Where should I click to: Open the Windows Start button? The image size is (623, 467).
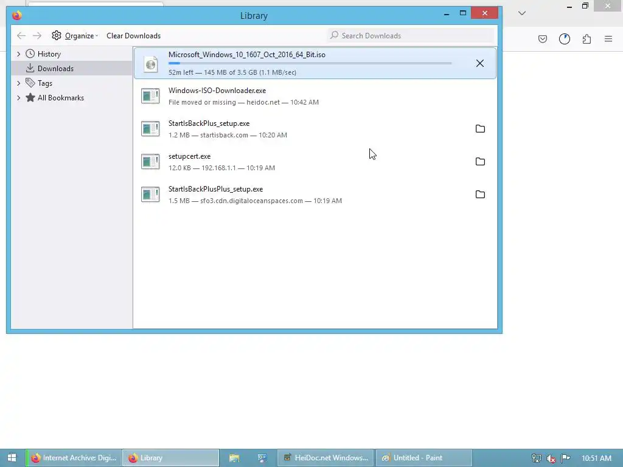pos(12,458)
